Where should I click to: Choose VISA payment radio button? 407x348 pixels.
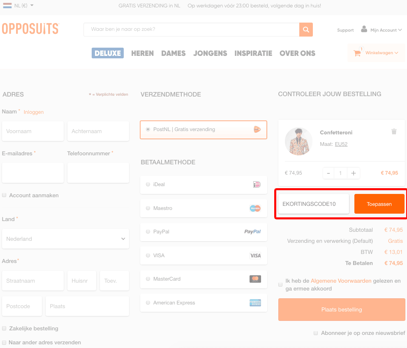(148, 256)
